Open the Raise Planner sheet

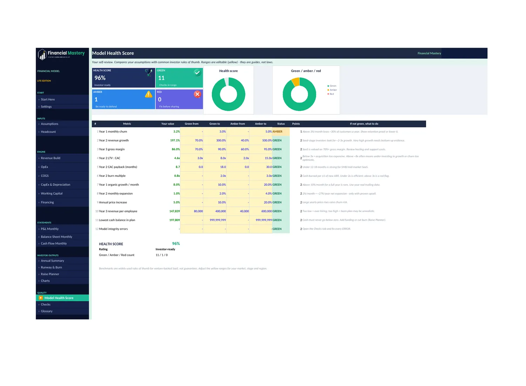tap(62, 274)
